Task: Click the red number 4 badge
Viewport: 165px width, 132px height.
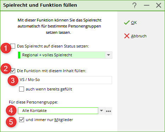Action: click(11, 111)
